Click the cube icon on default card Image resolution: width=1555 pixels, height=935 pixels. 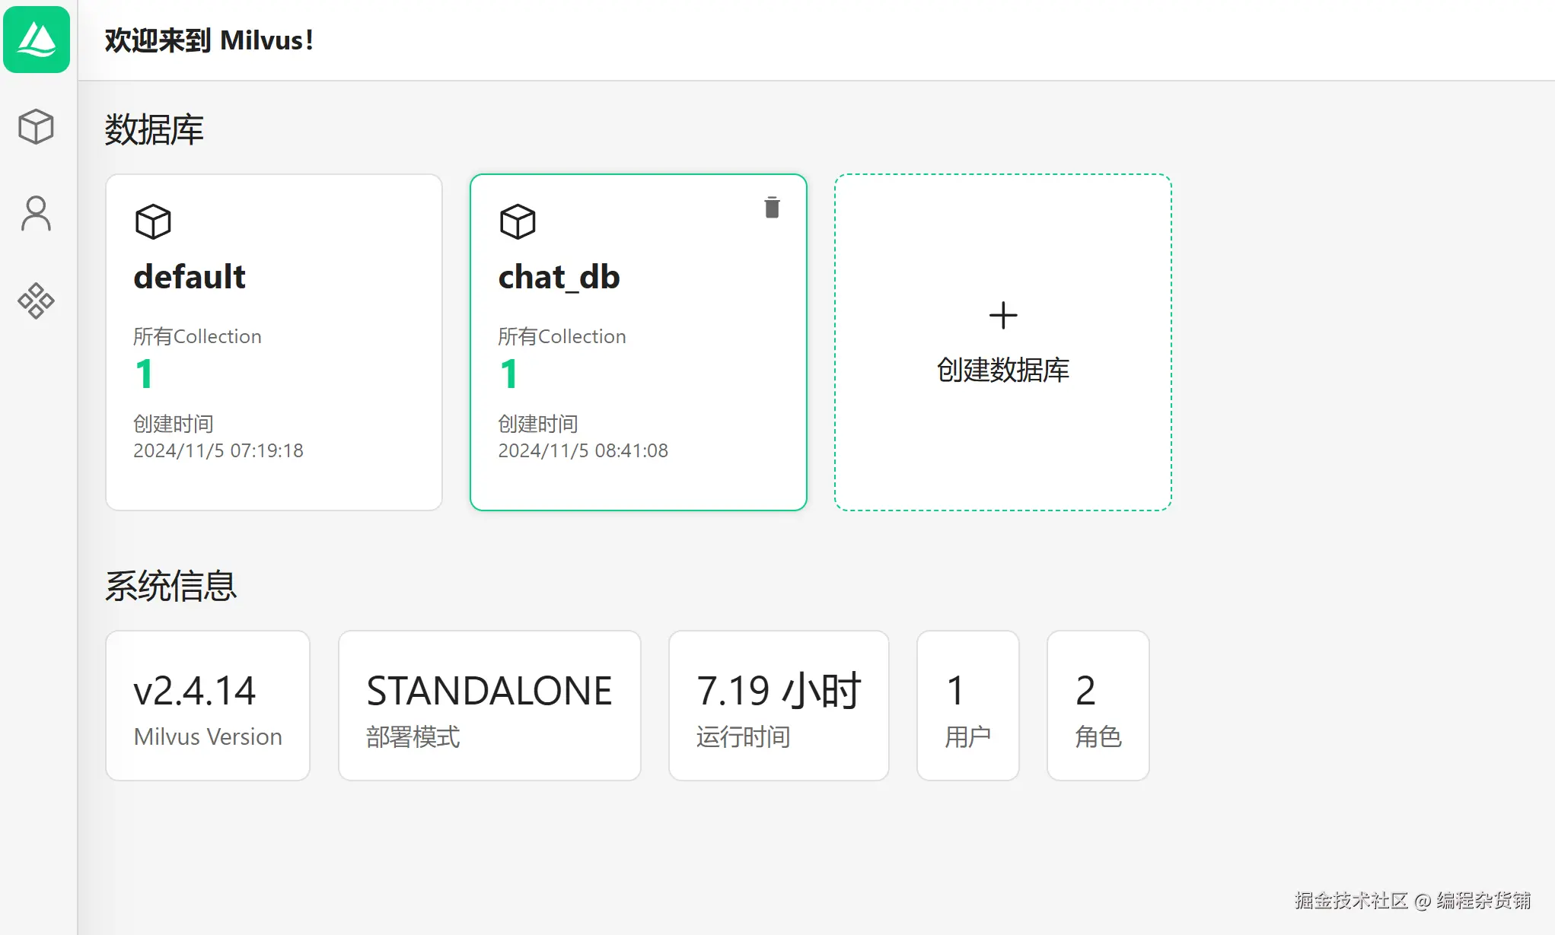click(x=153, y=222)
